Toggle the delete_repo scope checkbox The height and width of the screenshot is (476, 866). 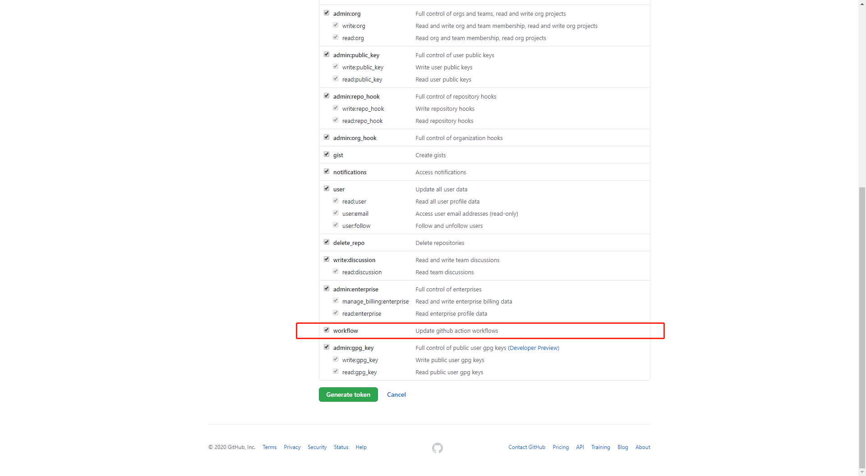[327, 242]
